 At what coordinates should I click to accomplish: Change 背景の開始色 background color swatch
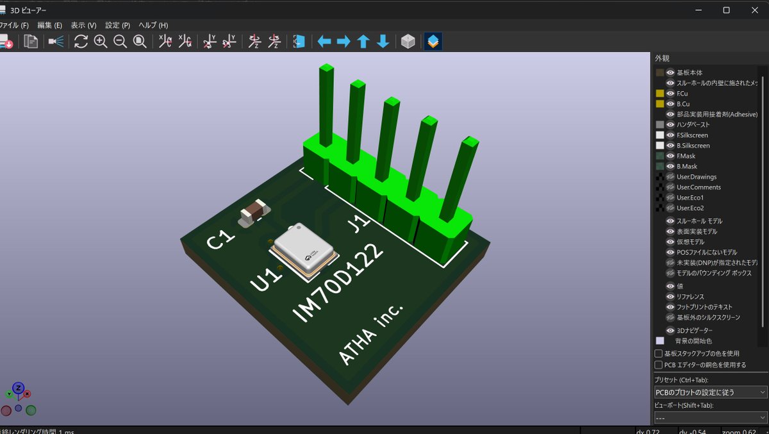(660, 341)
